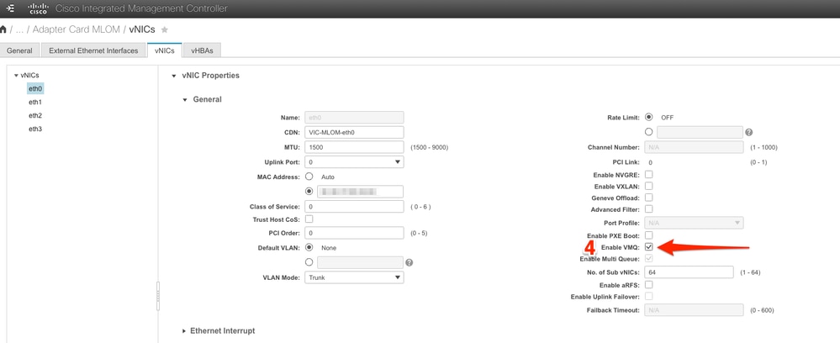Select eth2 in the vNICs tree

coord(35,115)
